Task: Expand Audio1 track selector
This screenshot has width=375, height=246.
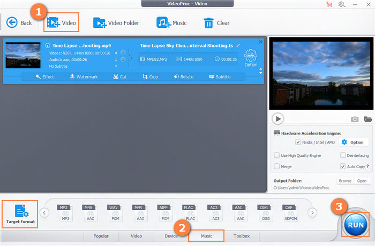Action: click(116, 60)
